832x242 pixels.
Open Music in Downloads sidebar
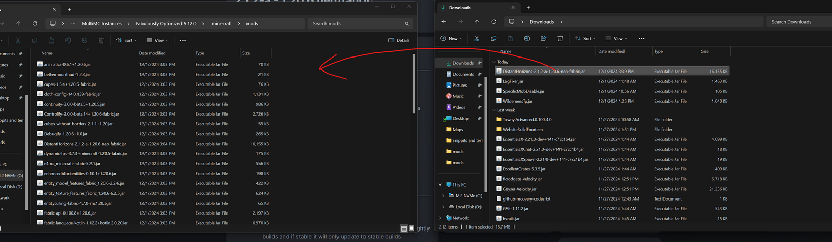459,96
